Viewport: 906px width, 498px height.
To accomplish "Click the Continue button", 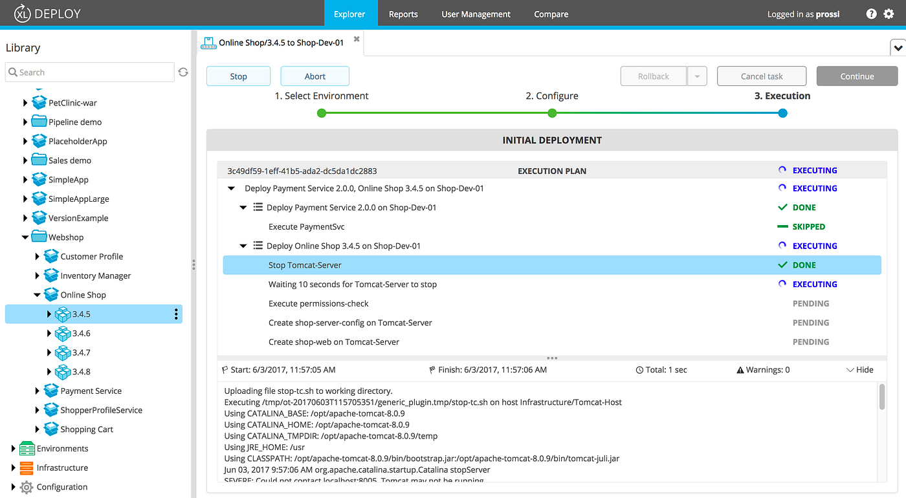I will pos(857,76).
